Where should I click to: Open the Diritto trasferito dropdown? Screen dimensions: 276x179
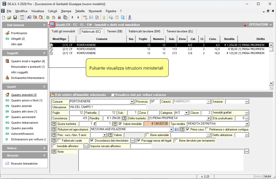click(208, 118)
